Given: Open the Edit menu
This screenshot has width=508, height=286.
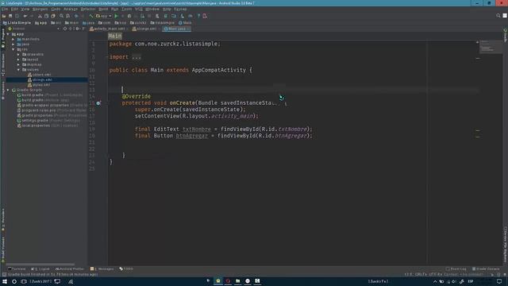Looking at the screenshot, I should point(14,9).
